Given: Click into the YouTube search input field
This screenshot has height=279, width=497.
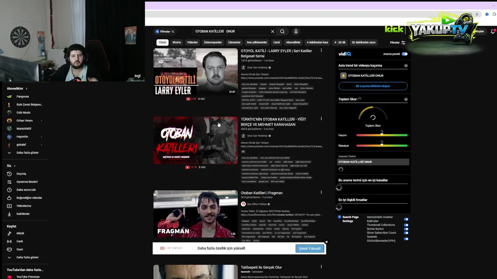Looking at the screenshot, I should (231, 31).
